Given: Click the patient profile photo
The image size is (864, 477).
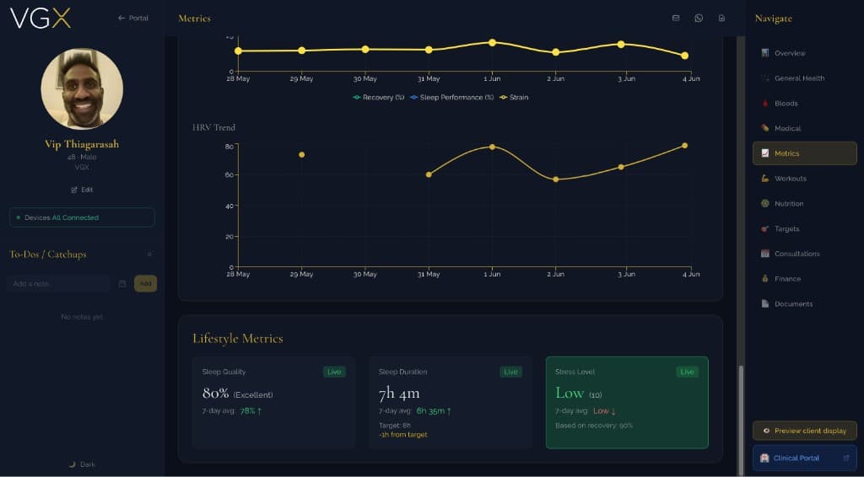Looking at the screenshot, I should (82, 88).
